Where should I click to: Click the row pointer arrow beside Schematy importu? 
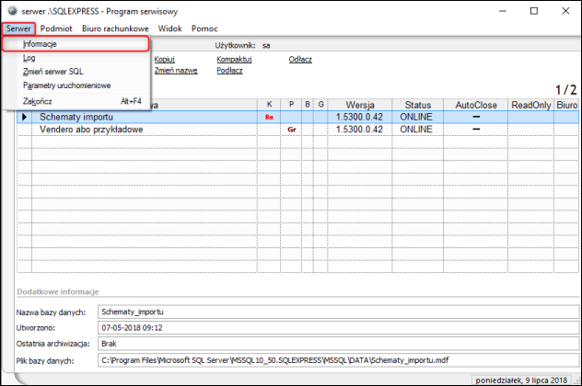click(x=24, y=117)
